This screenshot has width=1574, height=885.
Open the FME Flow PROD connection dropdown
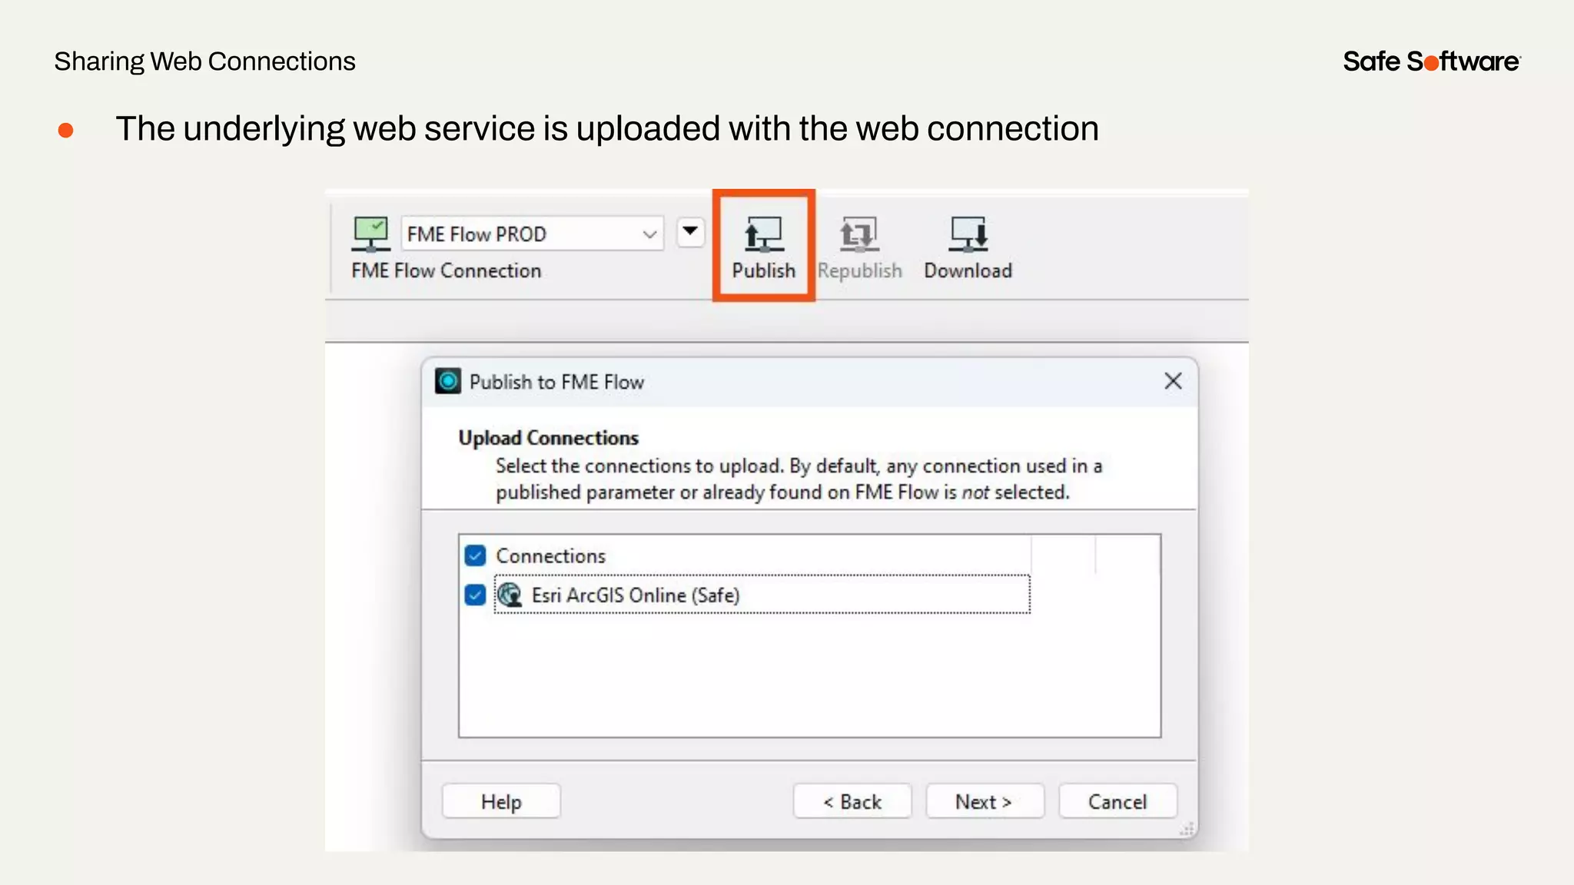point(532,234)
